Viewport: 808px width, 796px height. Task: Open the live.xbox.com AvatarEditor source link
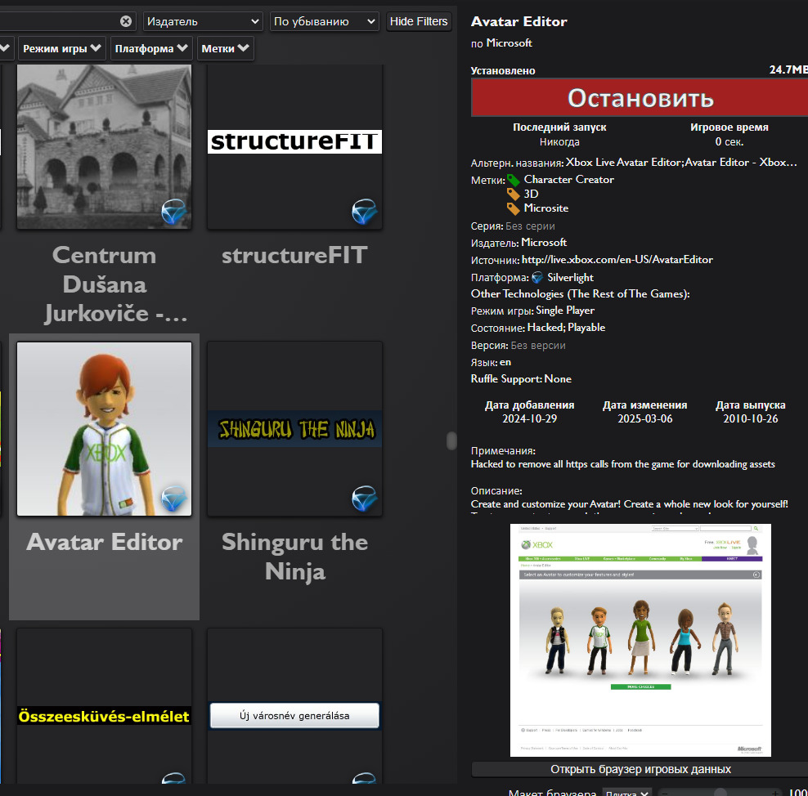pyautogui.click(x=617, y=260)
